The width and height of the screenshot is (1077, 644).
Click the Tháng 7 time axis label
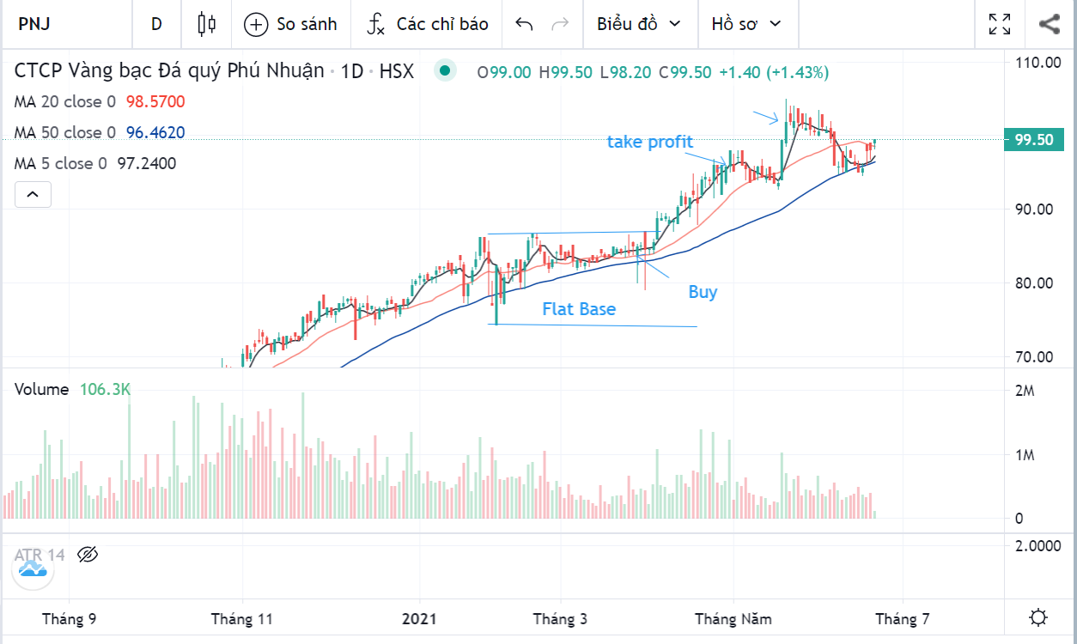[x=903, y=618]
